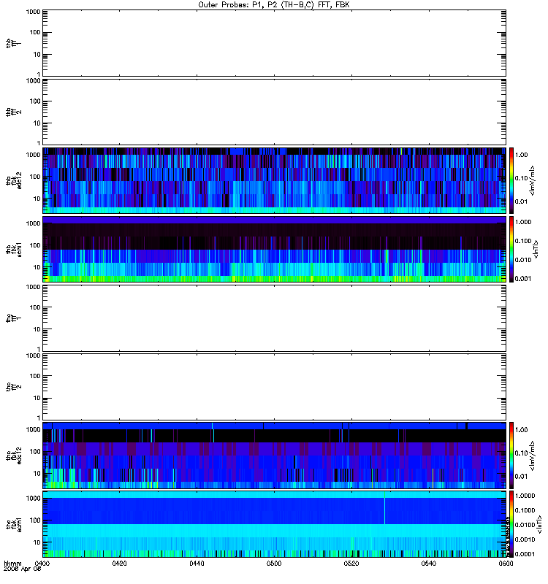Click the empty 'thc fff 1' plot panel

pyautogui.click(x=275, y=318)
